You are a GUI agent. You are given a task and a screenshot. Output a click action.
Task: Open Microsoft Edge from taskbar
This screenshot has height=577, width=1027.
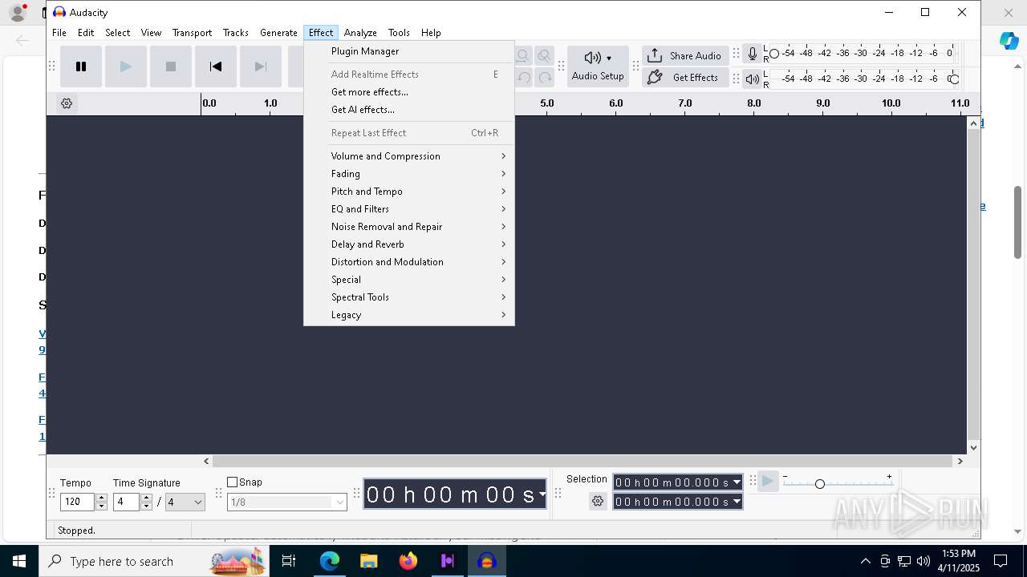330,561
